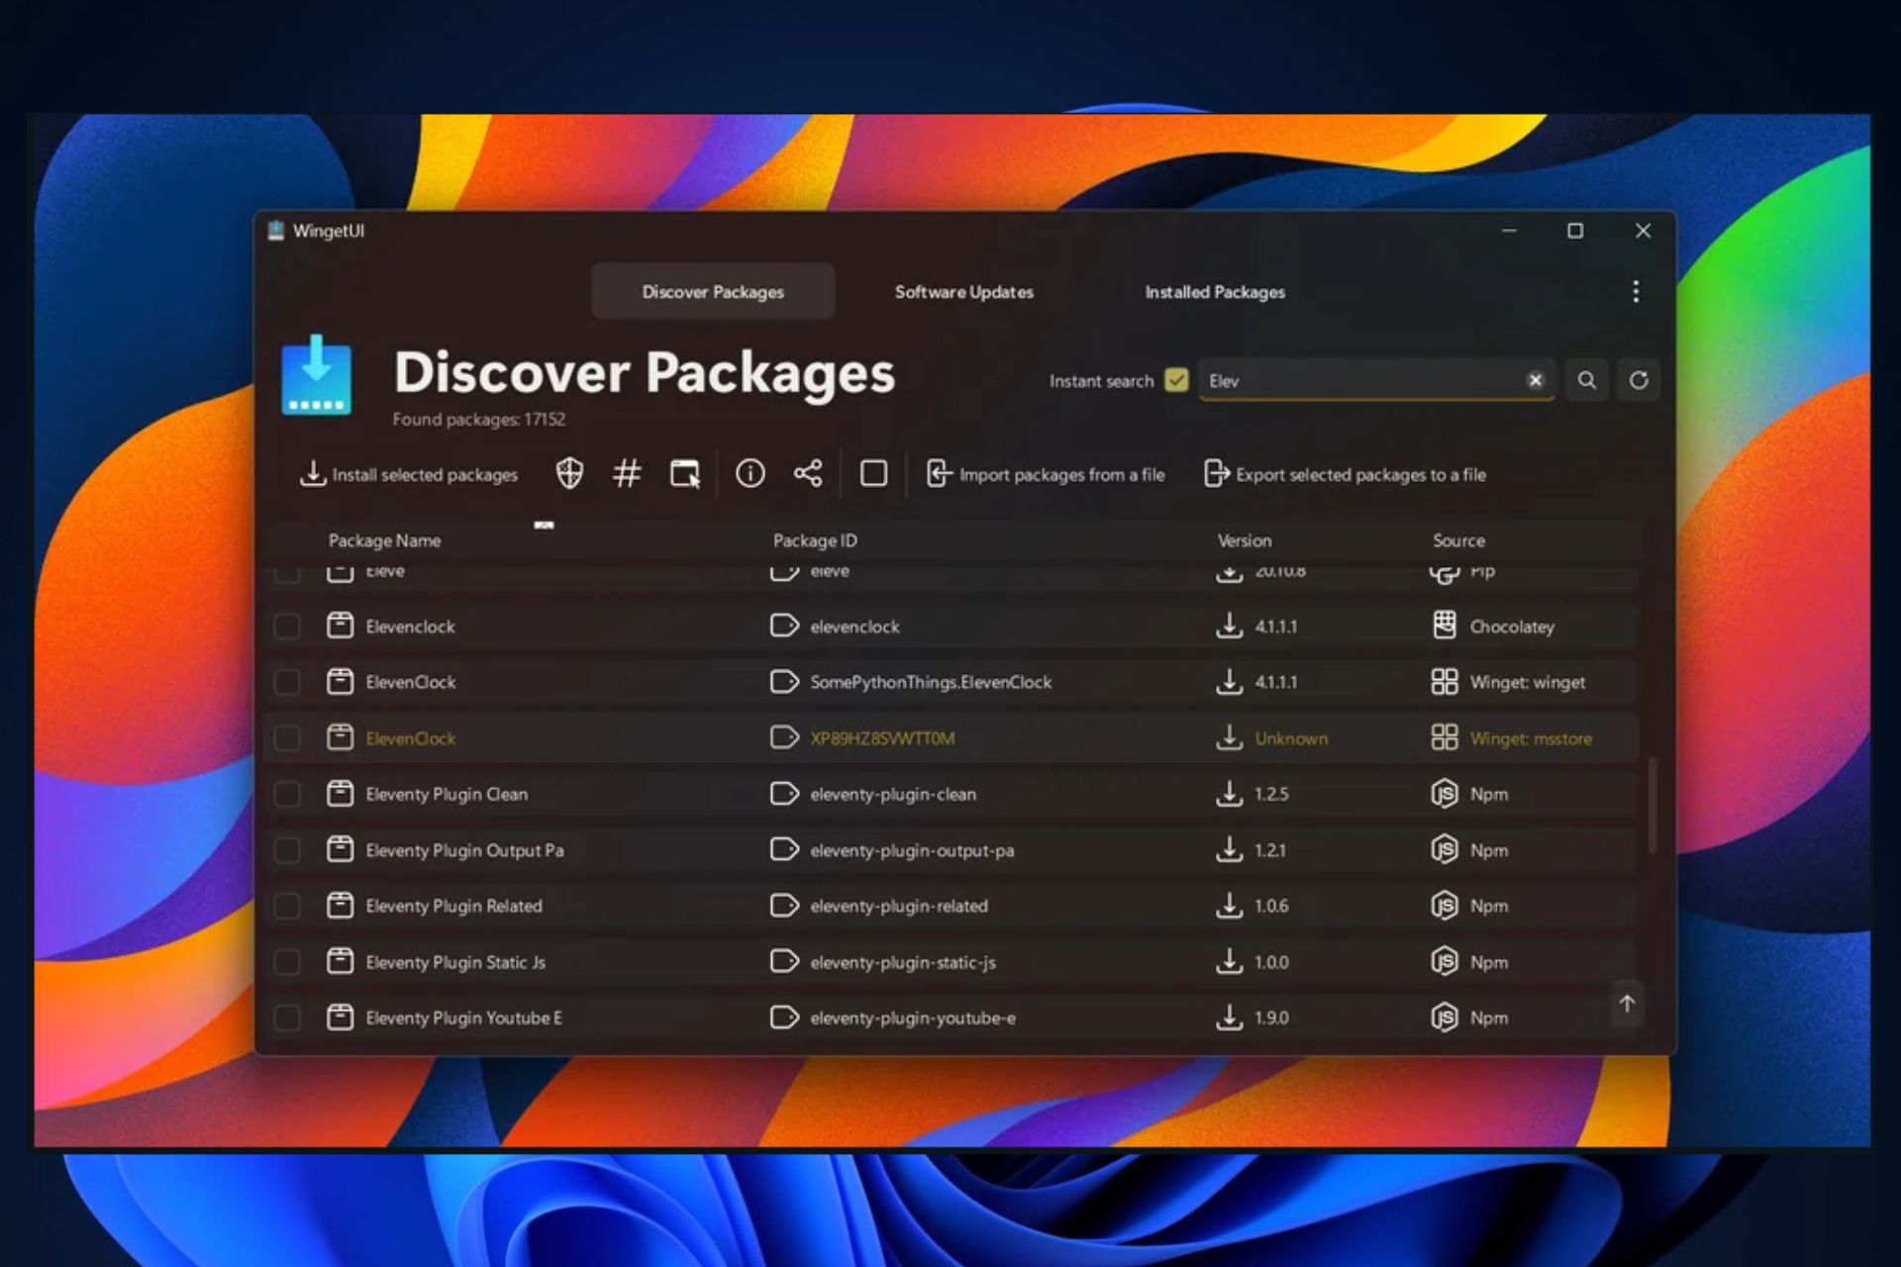
Task: Check the Eleventy Plugin Related checkbox
Action: click(287, 906)
